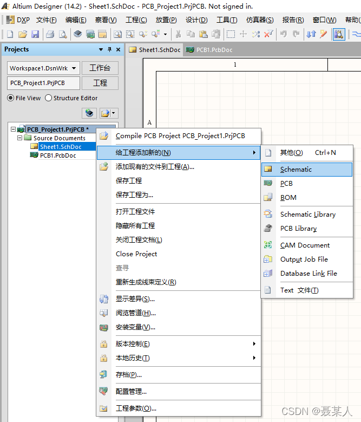Switch to the Sheet1.SchDoc tab
The width and height of the screenshot is (361, 422).
point(155,50)
